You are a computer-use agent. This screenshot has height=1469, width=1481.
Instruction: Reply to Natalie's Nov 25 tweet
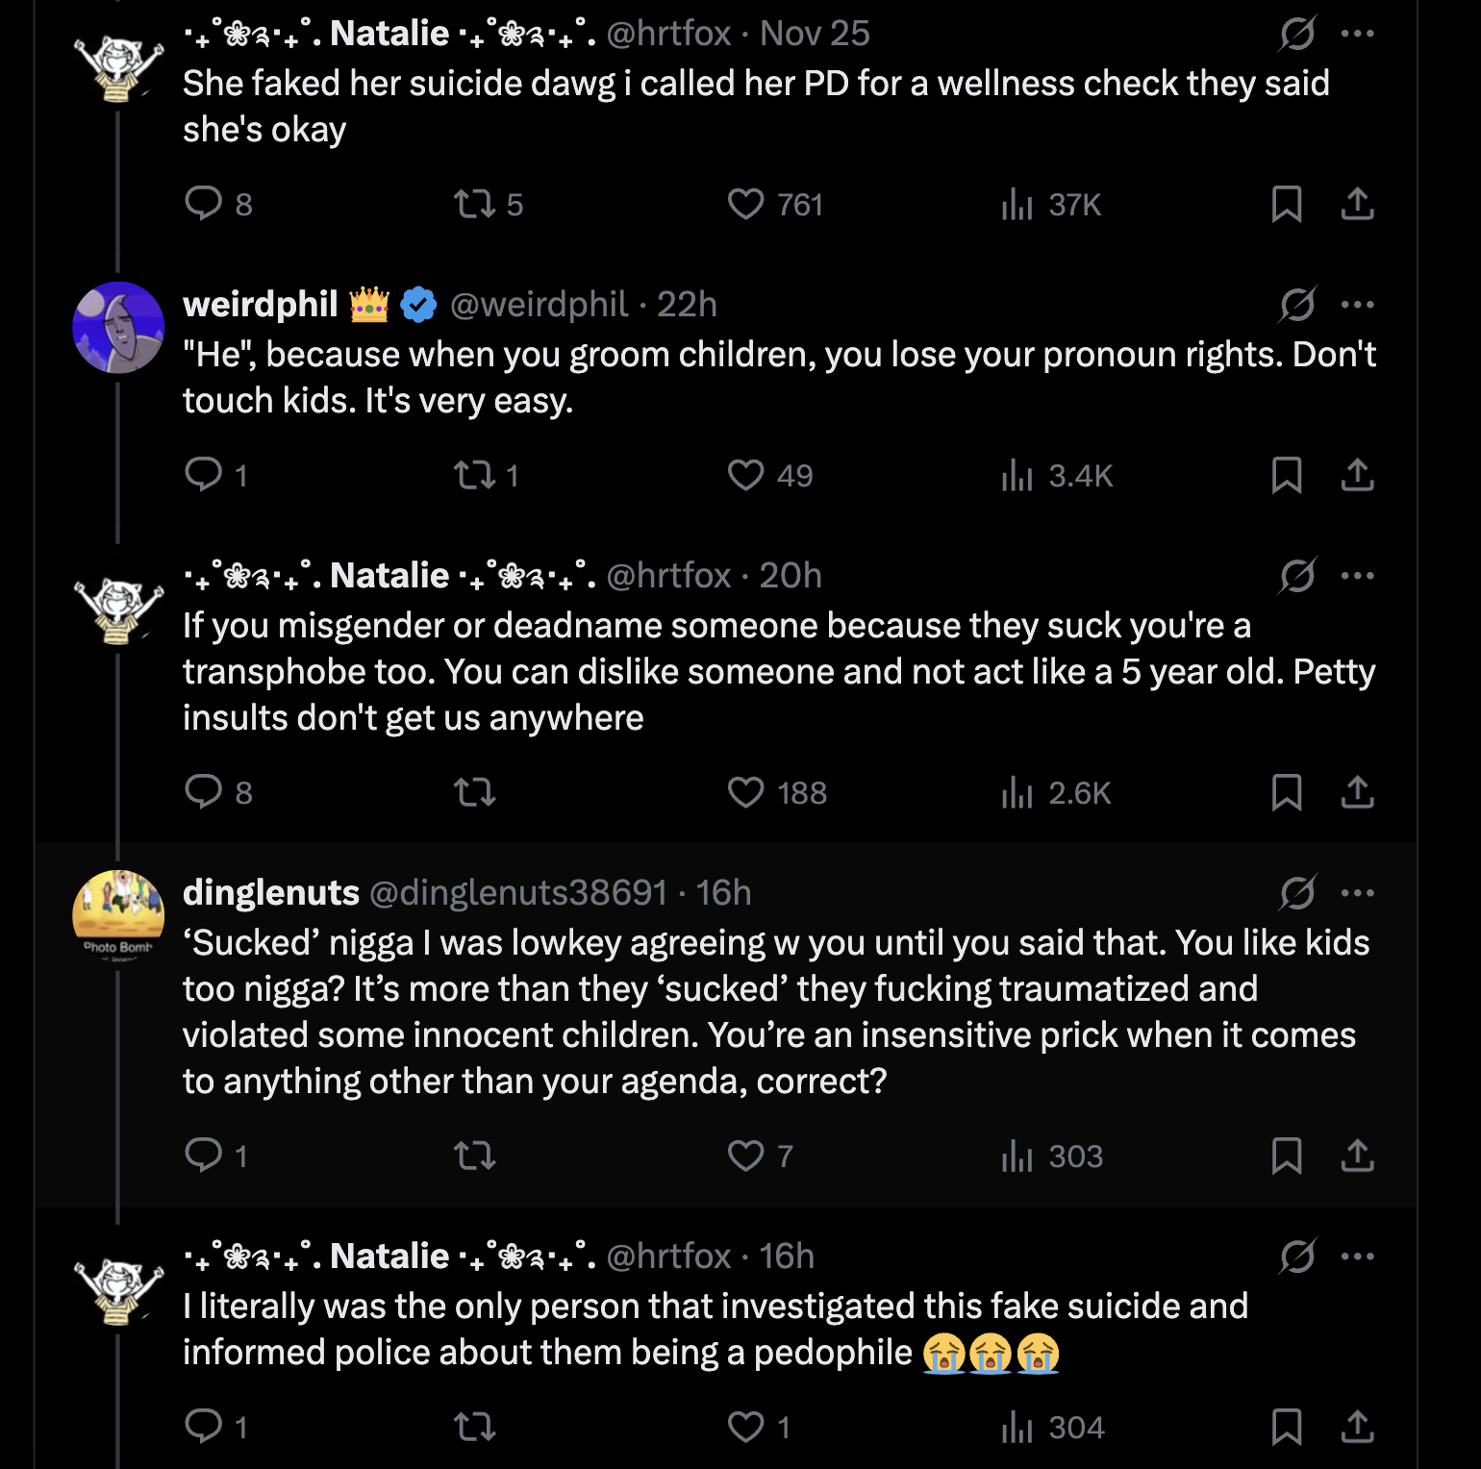tap(204, 204)
